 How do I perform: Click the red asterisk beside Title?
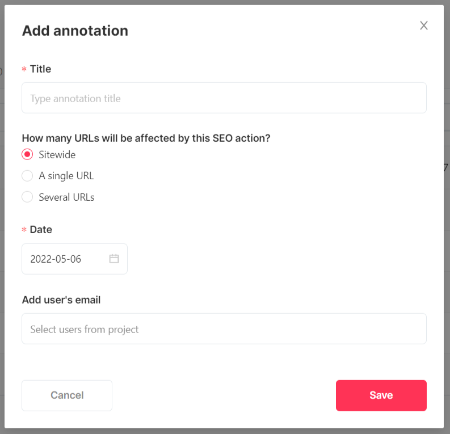(x=24, y=70)
